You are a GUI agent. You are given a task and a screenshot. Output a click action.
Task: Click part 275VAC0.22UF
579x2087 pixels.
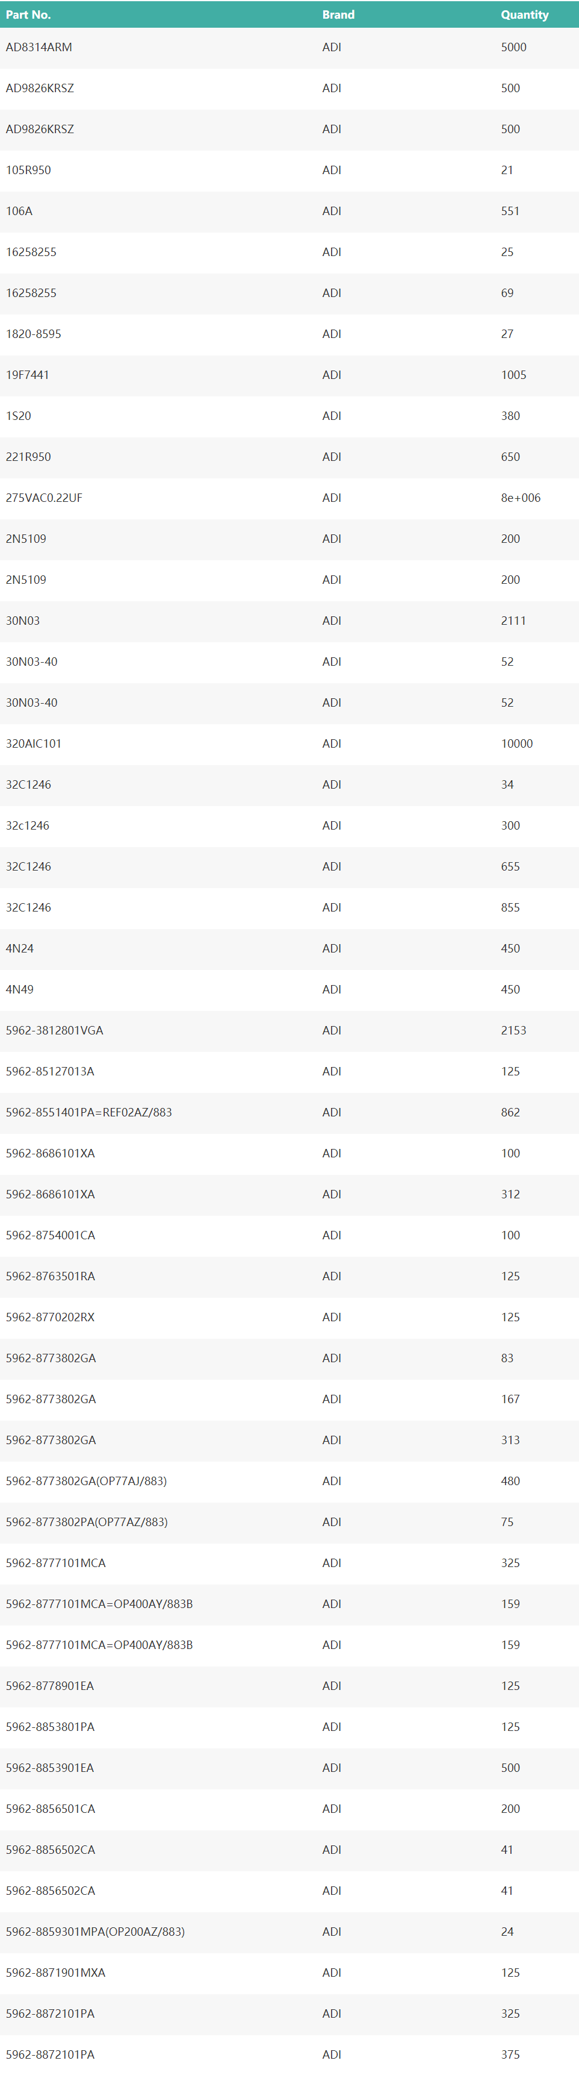(x=44, y=498)
